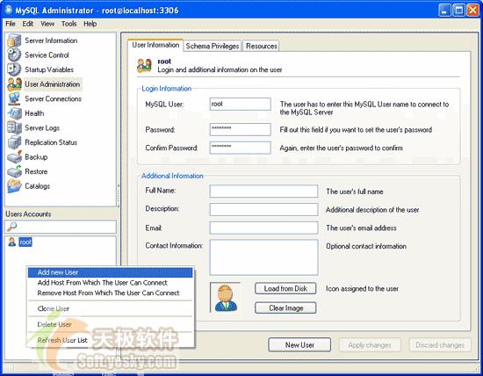
Task: Click the Server Information icon
Action: (x=14, y=40)
